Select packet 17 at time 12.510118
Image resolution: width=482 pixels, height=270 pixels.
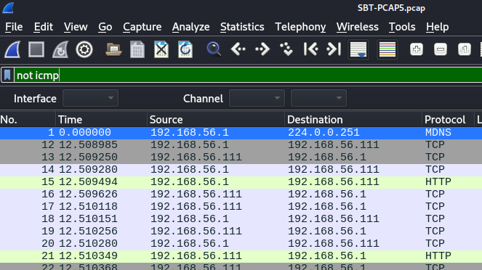[241, 206]
